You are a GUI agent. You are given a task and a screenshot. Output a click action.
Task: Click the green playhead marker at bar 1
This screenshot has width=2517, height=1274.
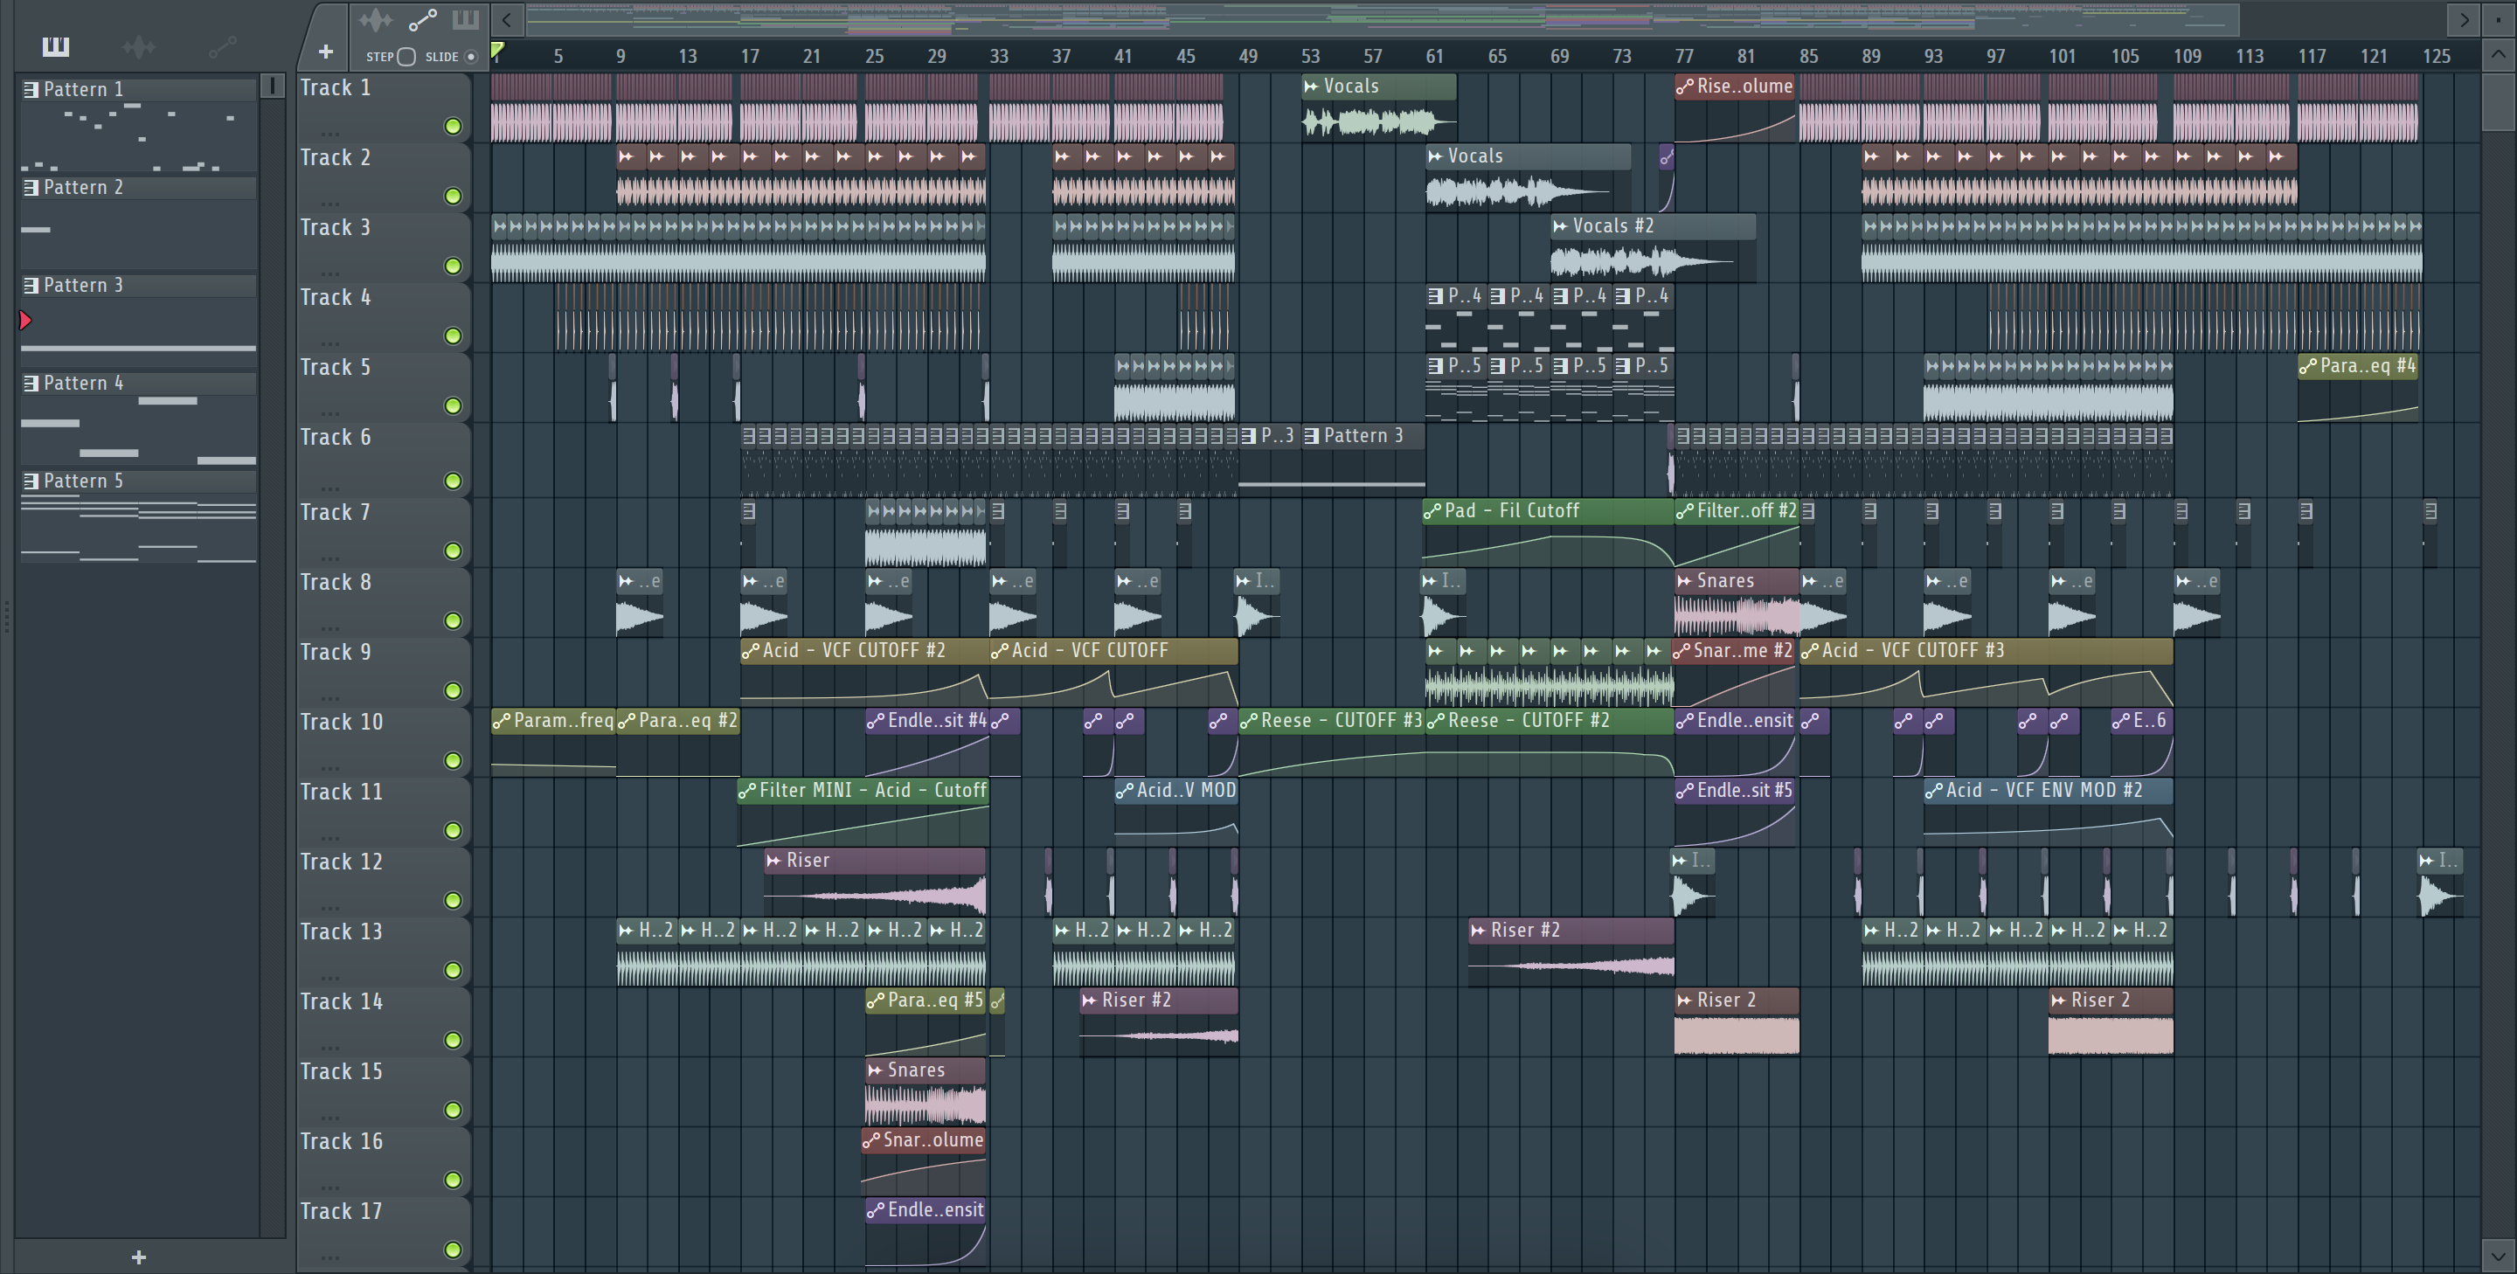click(x=497, y=51)
